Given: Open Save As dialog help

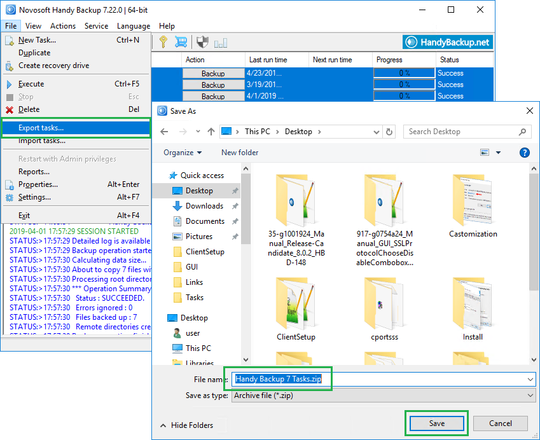Looking at the screenshot, I should [524, 153].
